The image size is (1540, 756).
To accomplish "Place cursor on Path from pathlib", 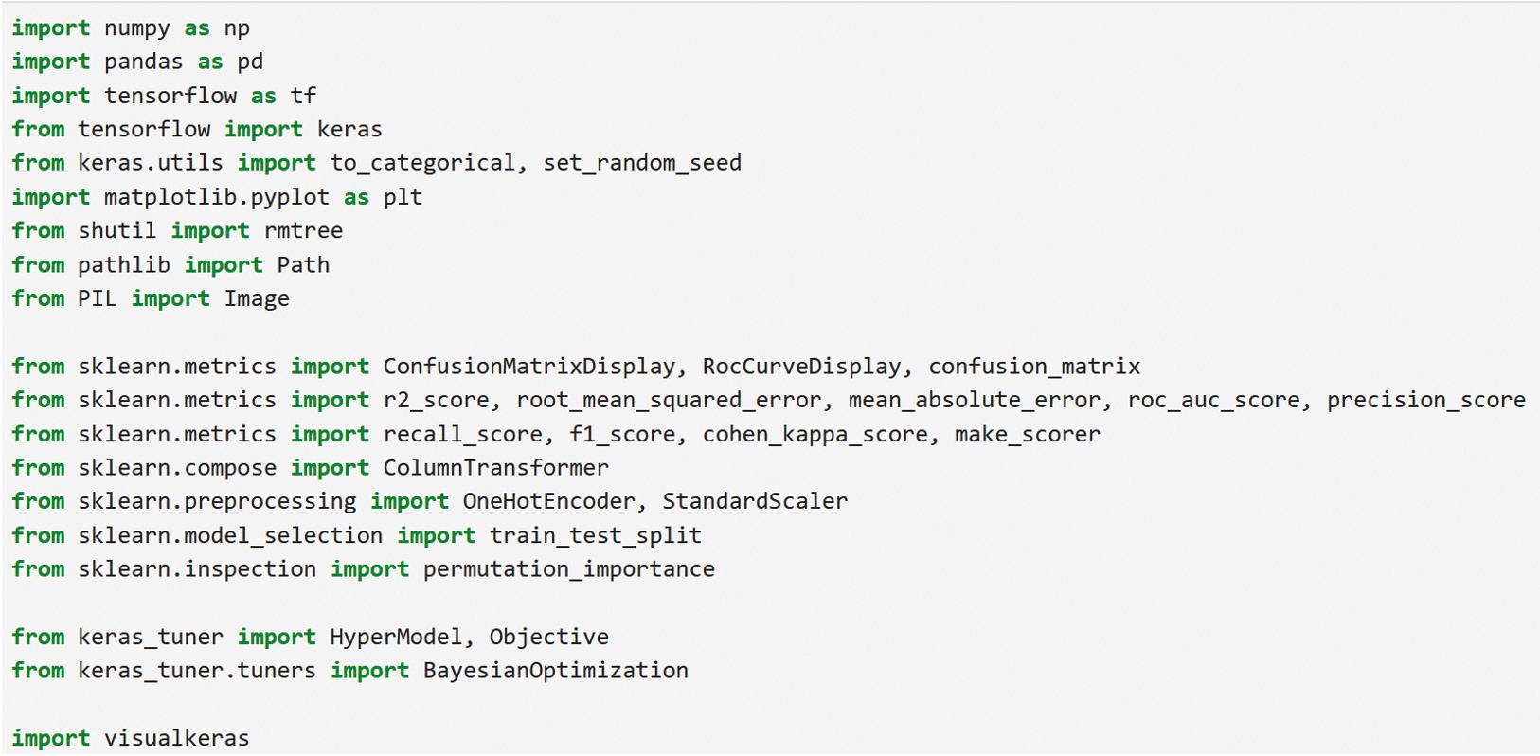I will 303,265.
